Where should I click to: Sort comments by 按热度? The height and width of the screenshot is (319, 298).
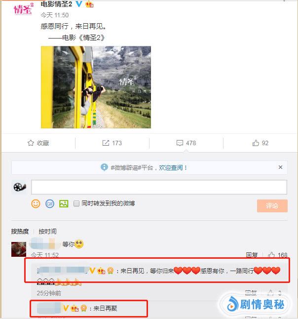click(x=20, y=231)
